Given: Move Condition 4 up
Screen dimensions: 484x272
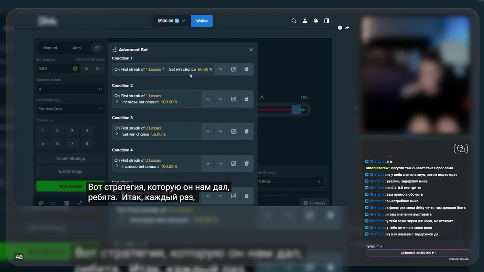Looking at the screenshot, I should 208,164.
